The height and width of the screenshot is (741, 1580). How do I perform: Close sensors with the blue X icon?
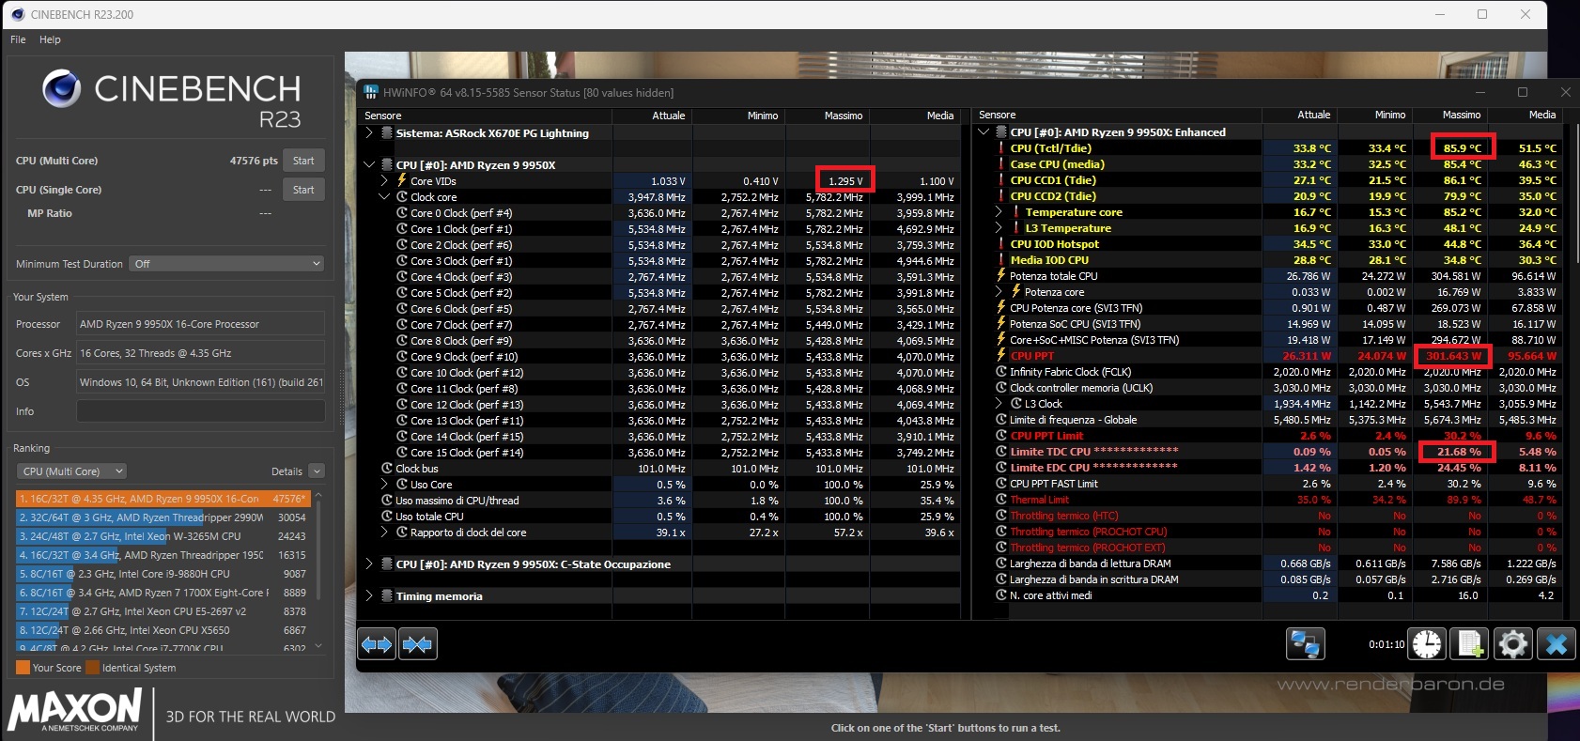point(1556,644)
